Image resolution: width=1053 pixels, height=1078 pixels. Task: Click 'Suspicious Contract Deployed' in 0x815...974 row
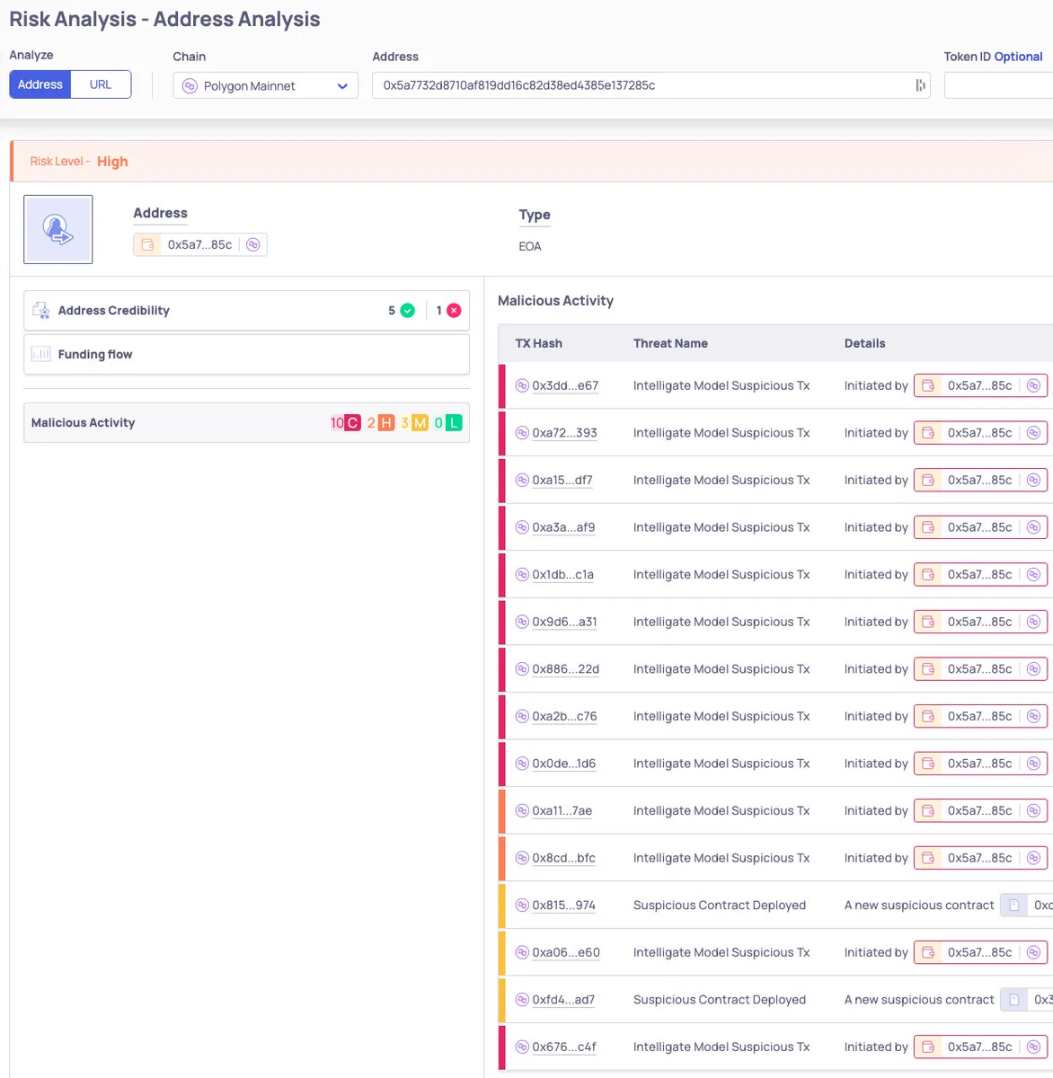click(720, 906)
